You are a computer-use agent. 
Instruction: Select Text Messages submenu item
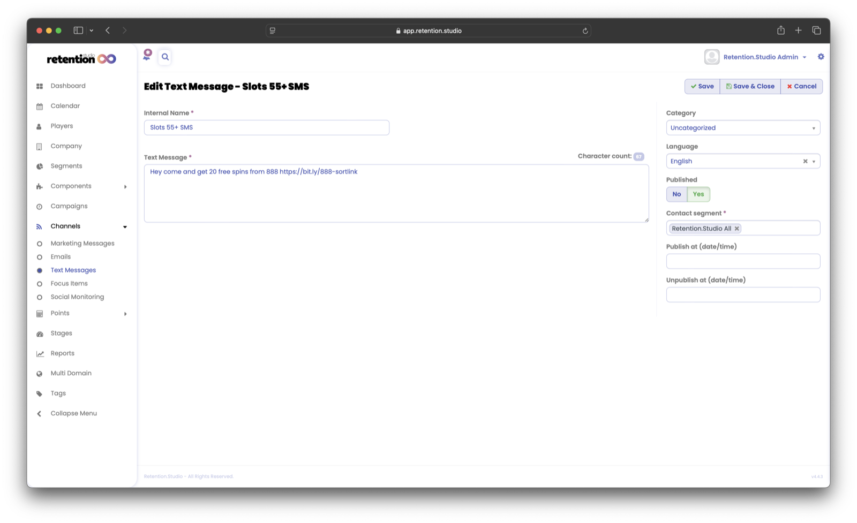pos(73,270)
